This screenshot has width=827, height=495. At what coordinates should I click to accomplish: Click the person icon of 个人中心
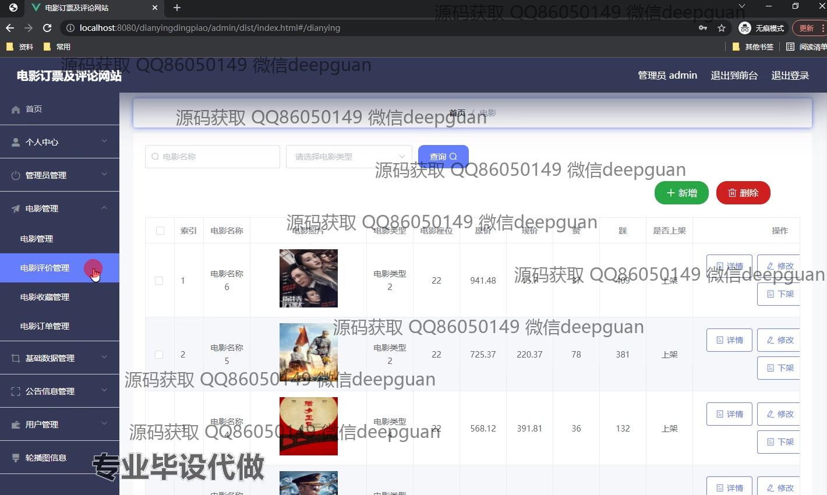(x=16, y=142)
